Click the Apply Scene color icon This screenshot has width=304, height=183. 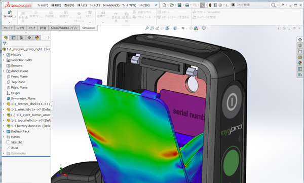point(196,28)
